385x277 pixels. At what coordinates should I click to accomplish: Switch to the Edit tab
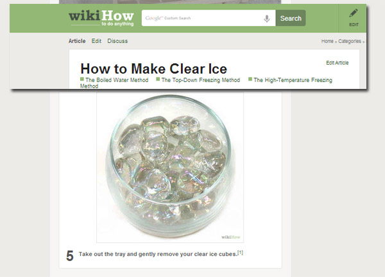click(x=96, y=41)
